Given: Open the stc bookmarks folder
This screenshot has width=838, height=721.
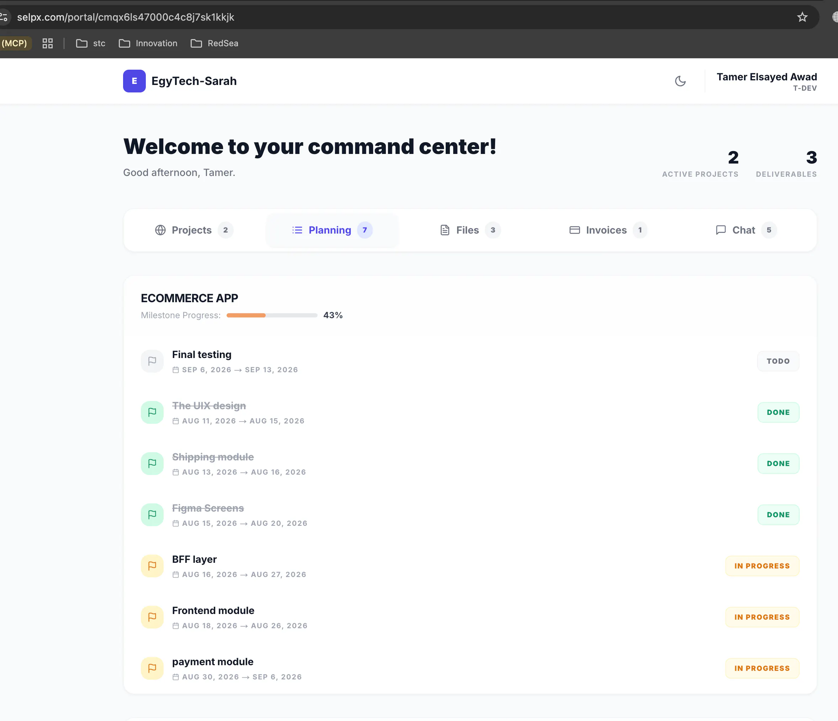Looking at the screenshot, I should 91,43.
